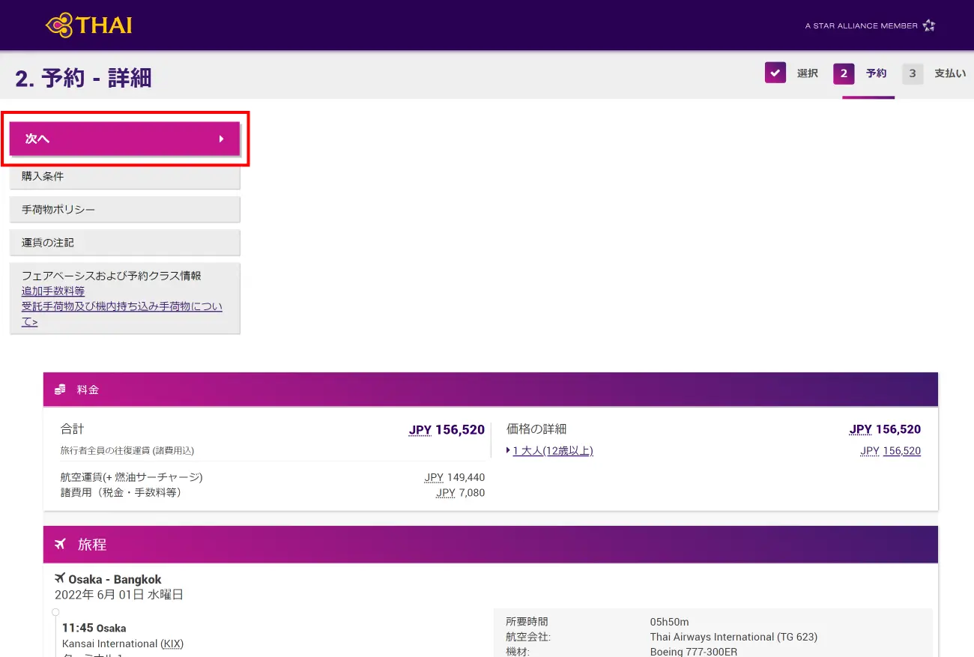Select step 3 支払い
The width and height of the screenshot is (974, 657).
point(934,73)
